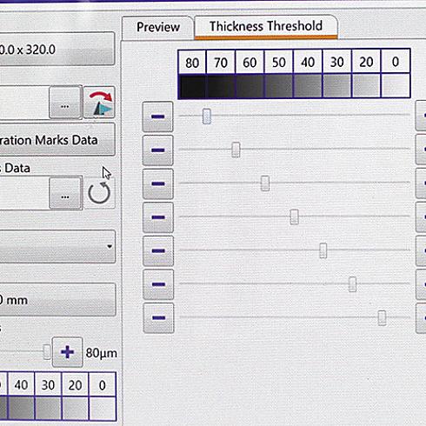Click the plus button beside 80µm
Screen dimensions: 426x426
pyautogui.click(x=68, y=352)
